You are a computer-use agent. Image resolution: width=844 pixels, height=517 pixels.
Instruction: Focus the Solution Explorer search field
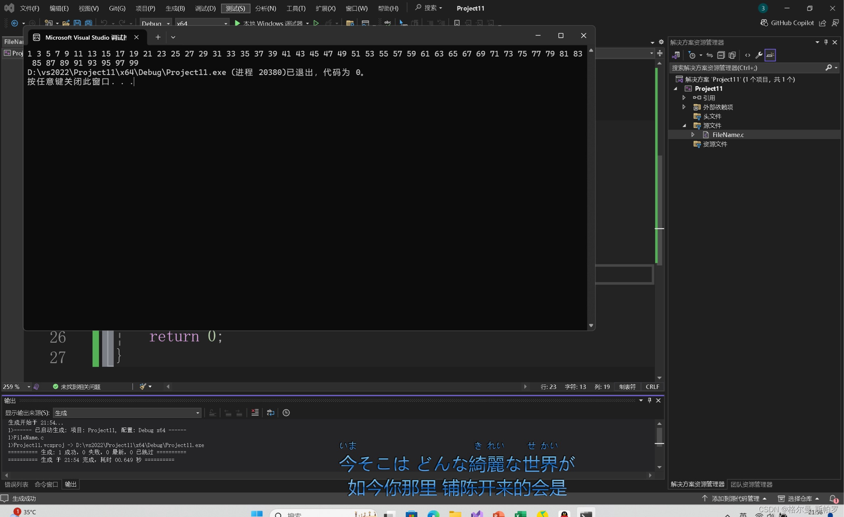pyautogui.click(x=748, y=67)
